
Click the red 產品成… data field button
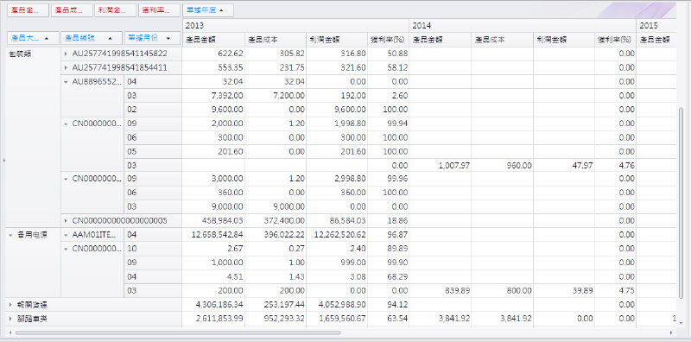point(72,10)
